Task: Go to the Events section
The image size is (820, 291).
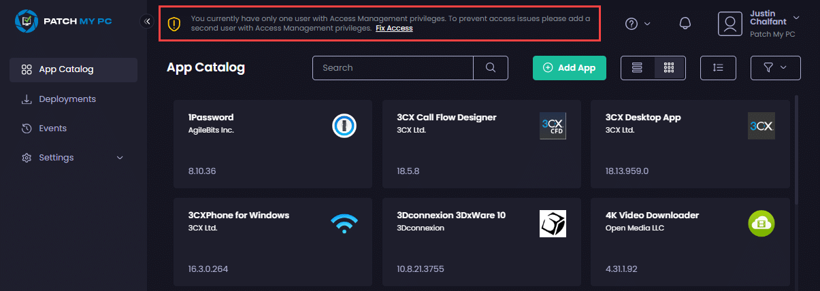Action: coord(52,129)
